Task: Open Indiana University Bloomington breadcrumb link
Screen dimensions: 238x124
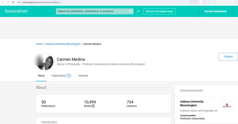Action: pos(63,44)
